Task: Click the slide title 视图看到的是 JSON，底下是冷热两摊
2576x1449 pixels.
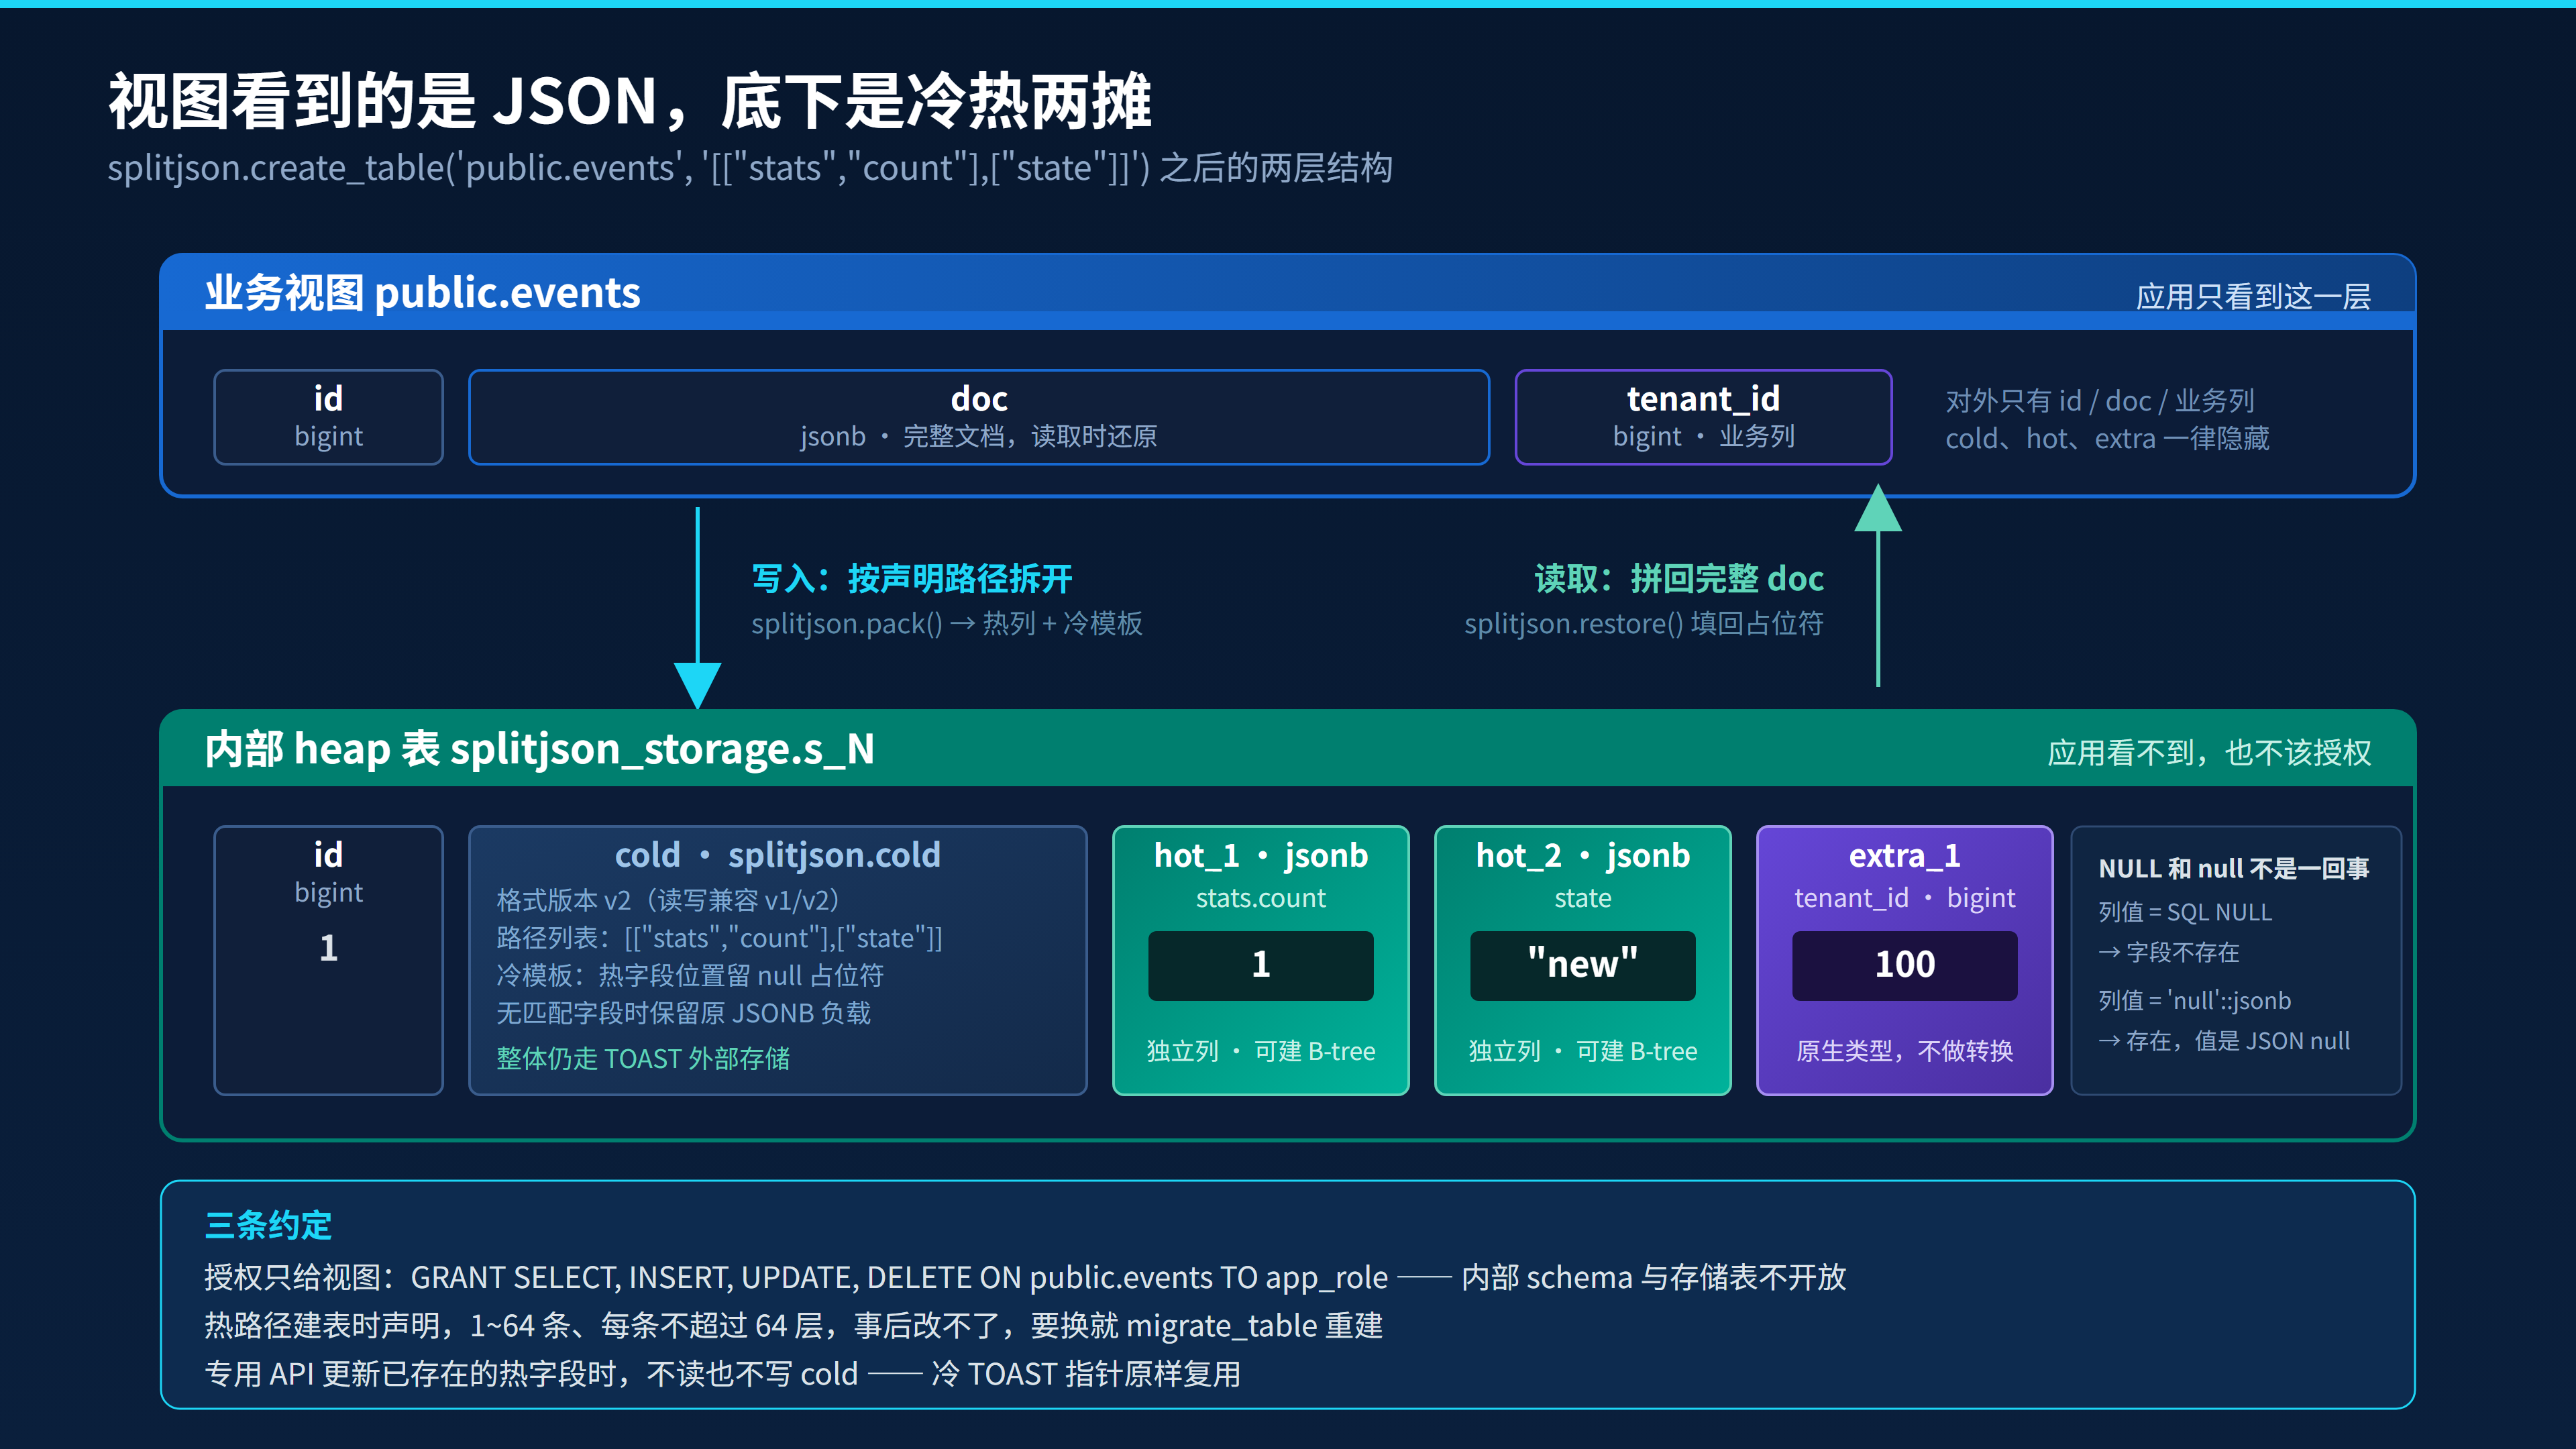Action: [630, 102]
